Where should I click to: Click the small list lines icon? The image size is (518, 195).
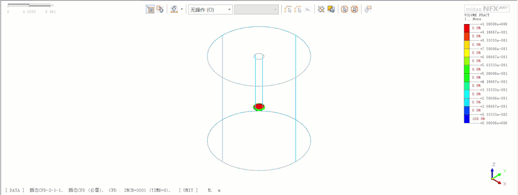[308, 9]
